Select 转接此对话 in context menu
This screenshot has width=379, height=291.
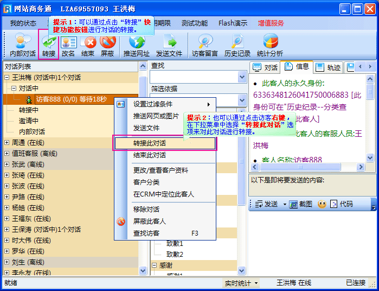tap(150, 143)
